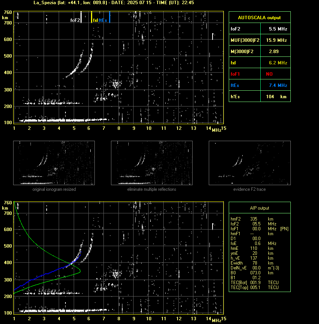Click the 400 km tick label of lower plot
319x324 pixels.
[x=8, y=263]
